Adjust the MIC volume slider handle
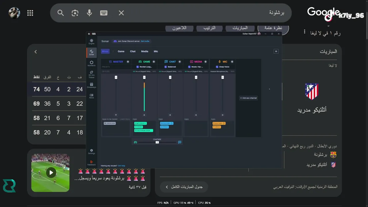Screen dimensions: 368x207 (x=223, y=77)
